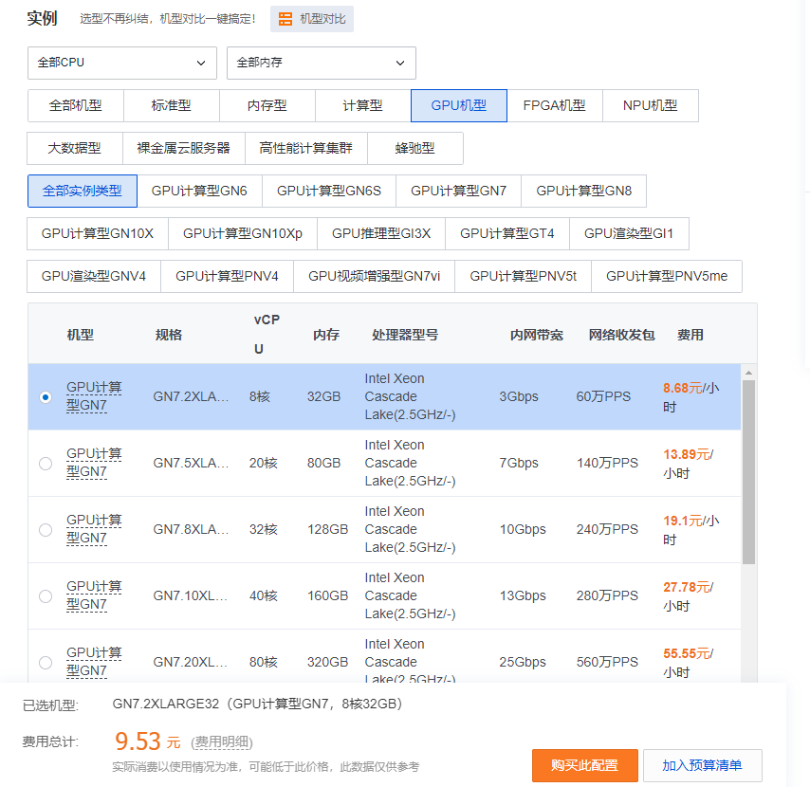810x787 pixels.
Task: Select the 计算型 tab
Action: [x=362, y=106]
